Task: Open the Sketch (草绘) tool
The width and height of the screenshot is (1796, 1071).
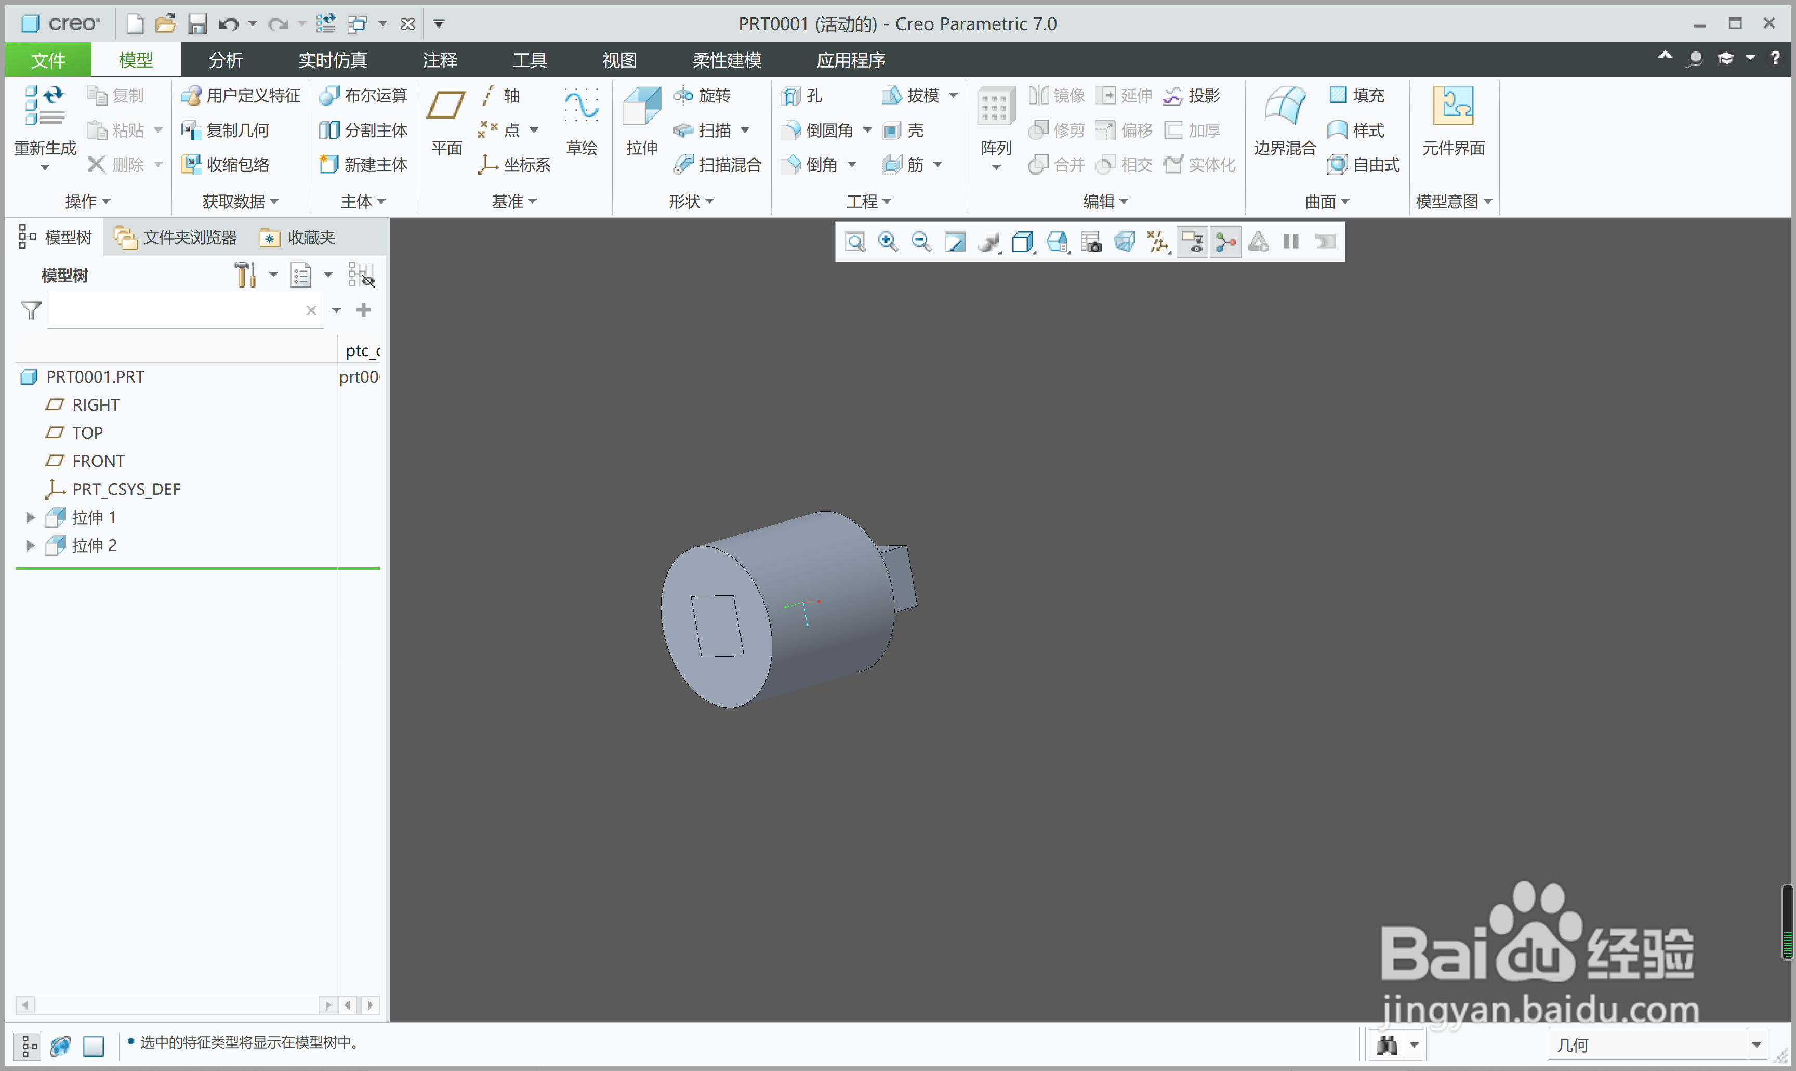Action: pyautogui.click(x=582, y=121)
